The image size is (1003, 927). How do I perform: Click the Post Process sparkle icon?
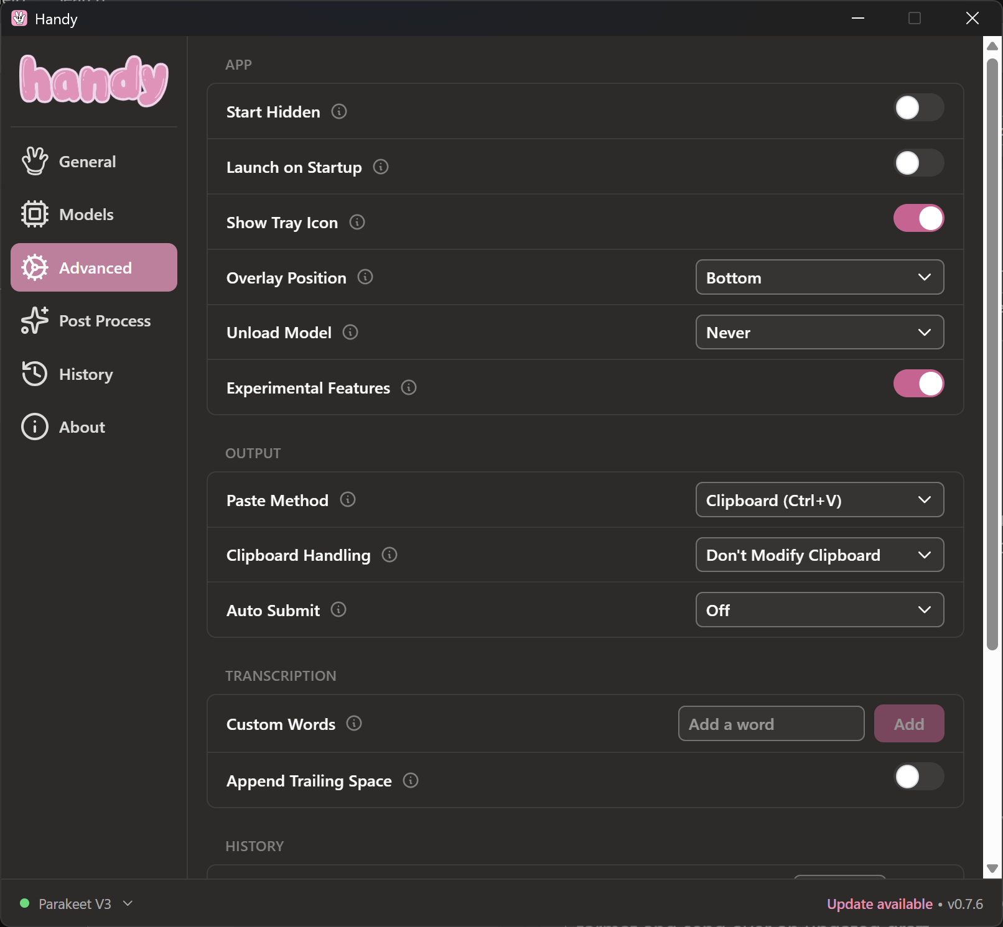point(35,321)
